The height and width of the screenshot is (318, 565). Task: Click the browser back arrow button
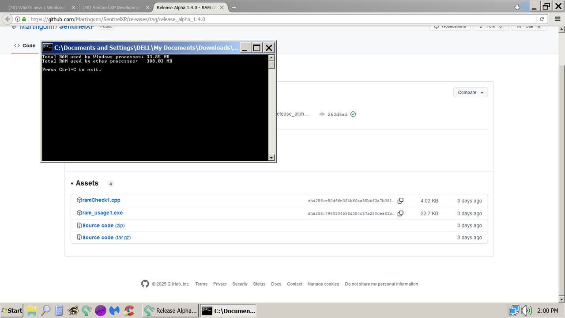pos(7,19)
